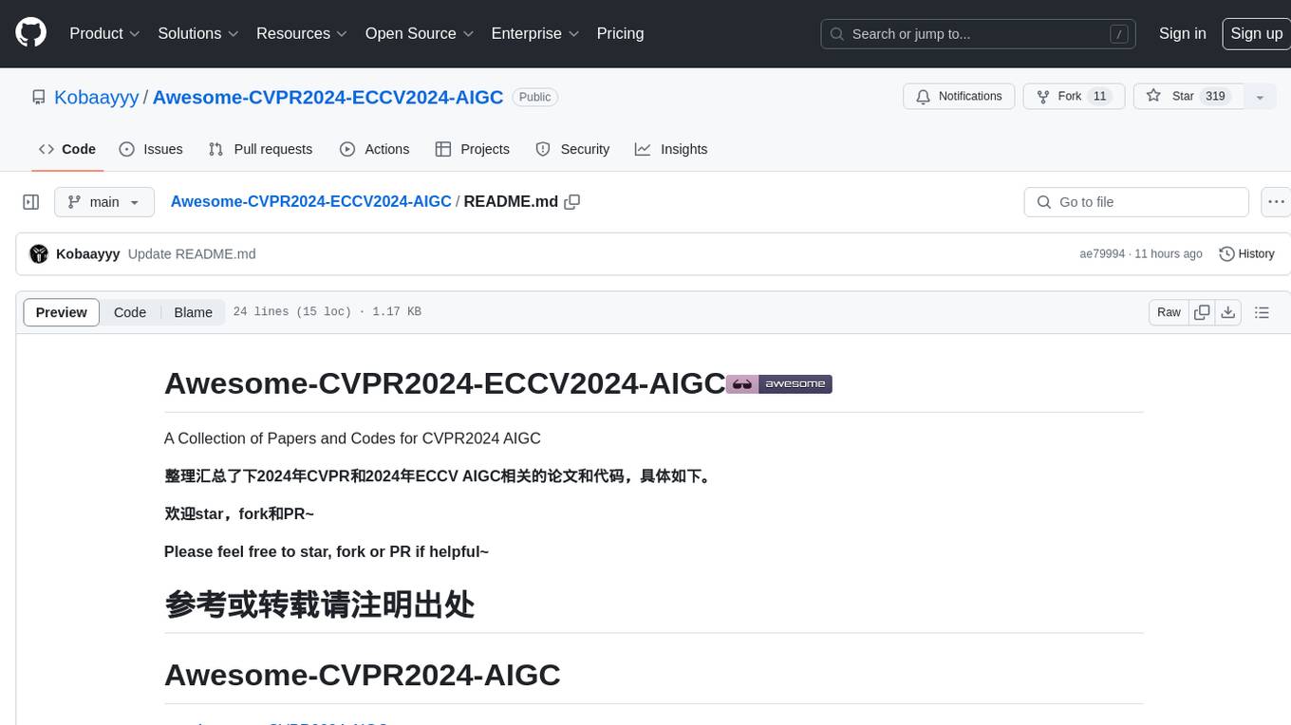1291x725 pixels.
Task: Open the main branch selector
Action: click(x=104, y=202)
